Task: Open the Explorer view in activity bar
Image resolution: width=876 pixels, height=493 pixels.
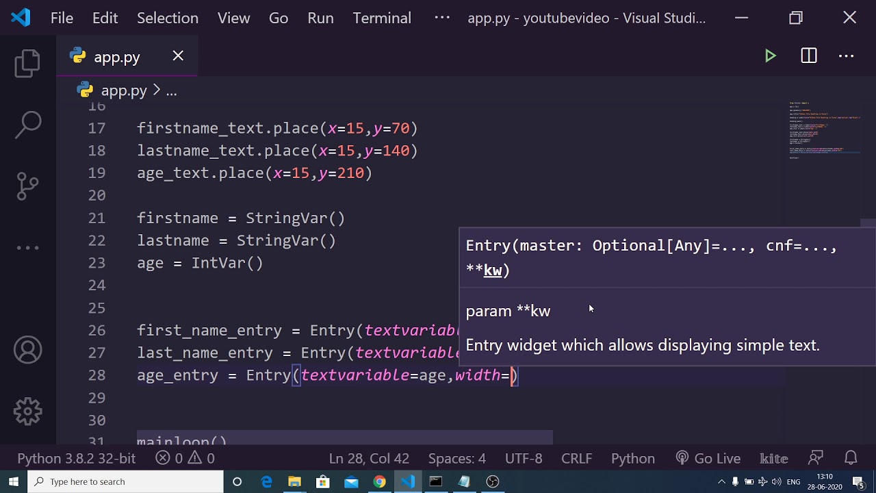Action: tap(27, 63)
